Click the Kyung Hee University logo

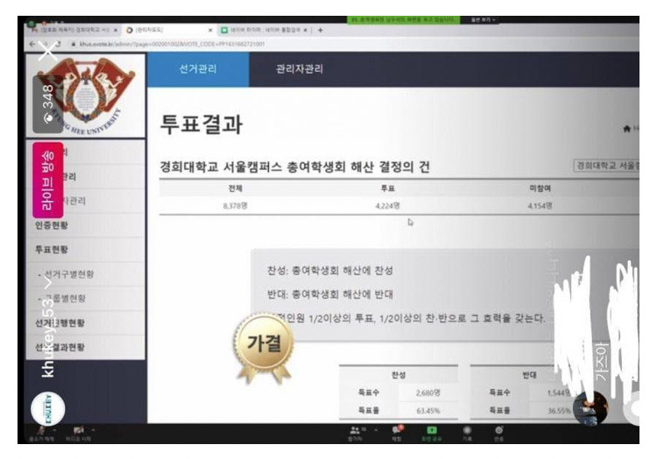86,95
